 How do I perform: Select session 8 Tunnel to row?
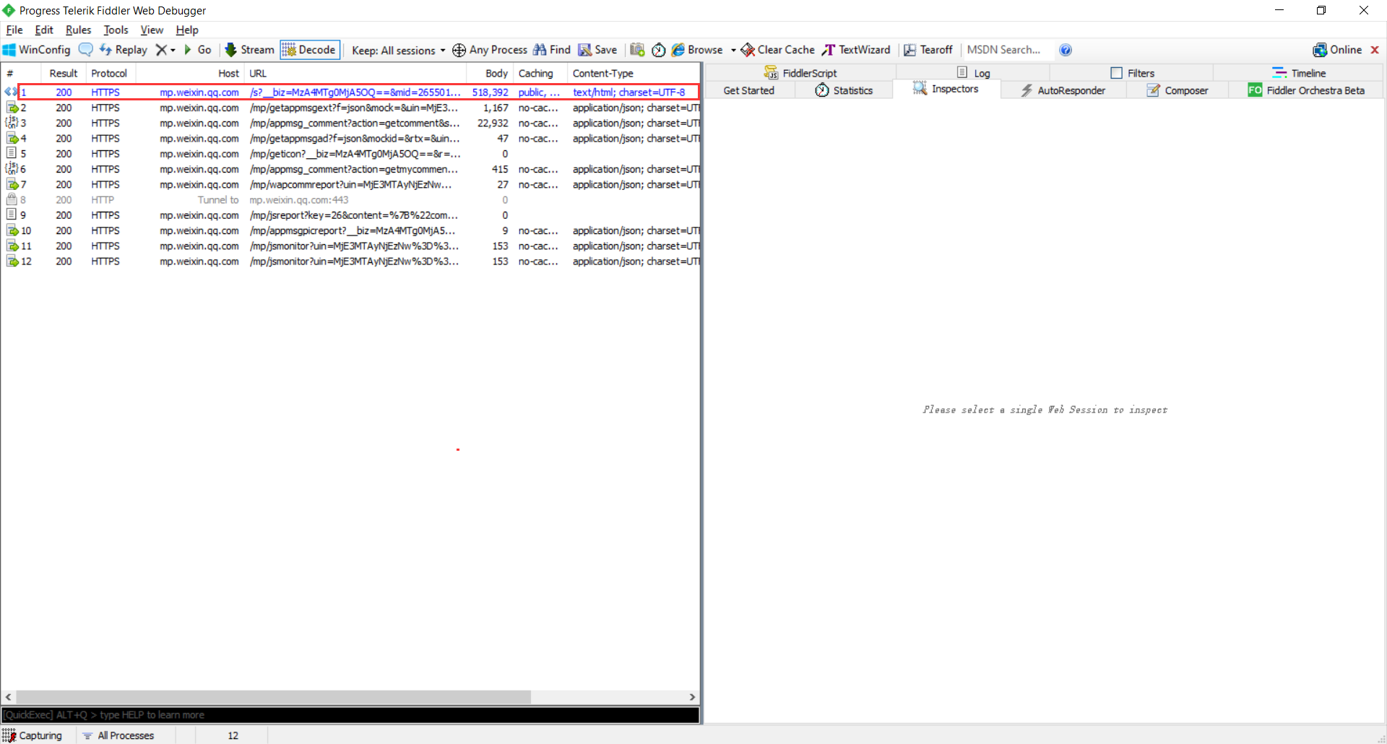pyautogui.click(x=350, y=200)
